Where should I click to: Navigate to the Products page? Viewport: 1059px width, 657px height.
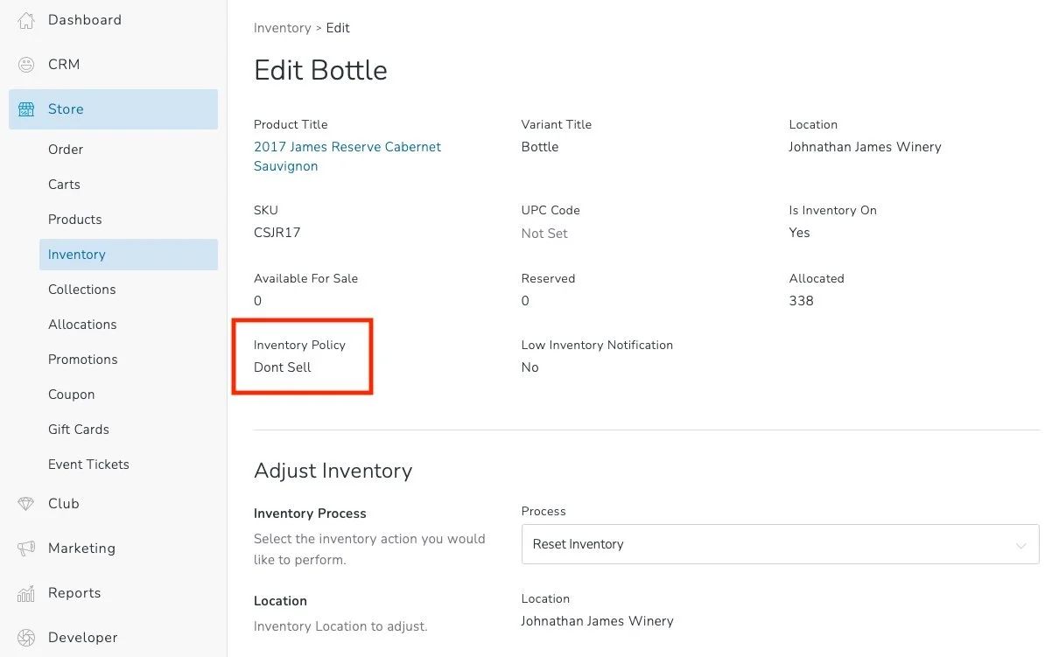pyautogui.click(x=74, y=220)
